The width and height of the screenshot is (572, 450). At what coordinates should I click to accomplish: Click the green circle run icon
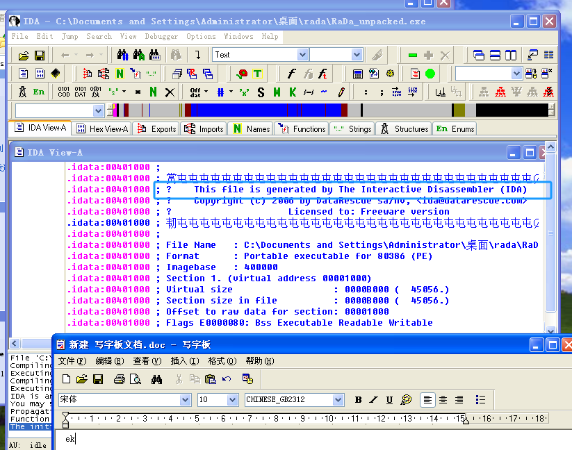click(430, 74)
